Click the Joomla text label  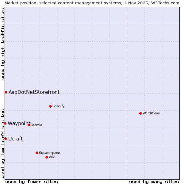coord(36,125)
